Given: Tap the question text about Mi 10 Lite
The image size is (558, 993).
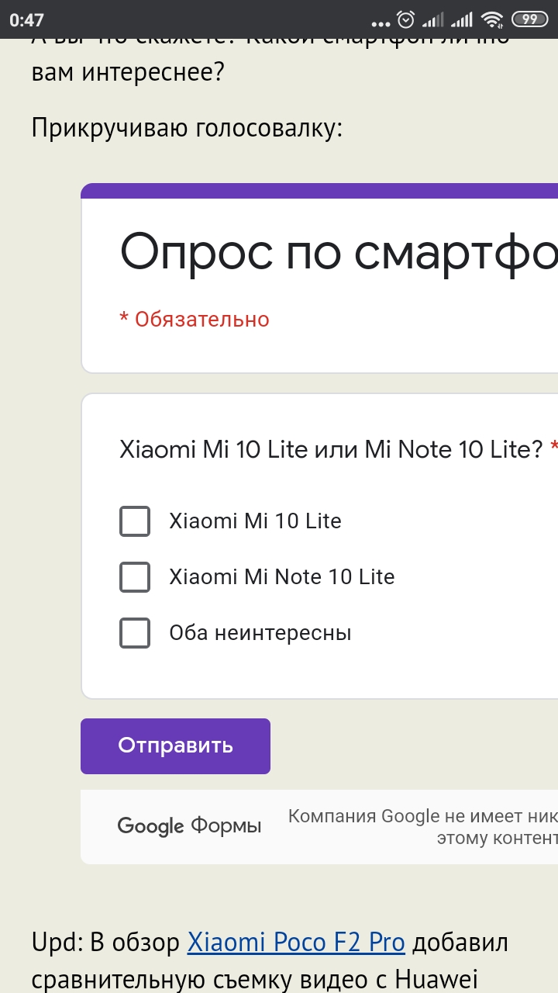Looking at the screenshot, I should pos(331,449).
